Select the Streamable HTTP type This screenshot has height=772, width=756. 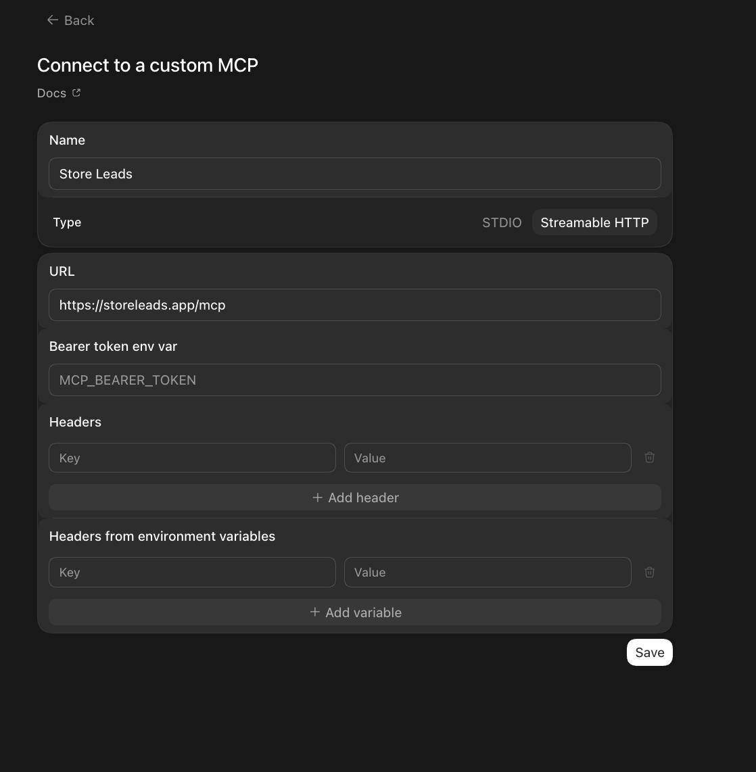pyautogui.click(x=594, y=222)
